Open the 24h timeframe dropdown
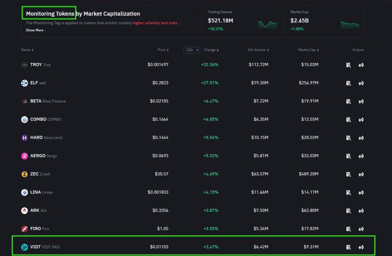Image resolution: width=392 pixels, height=256 pixels. click(x=192, y=50)
